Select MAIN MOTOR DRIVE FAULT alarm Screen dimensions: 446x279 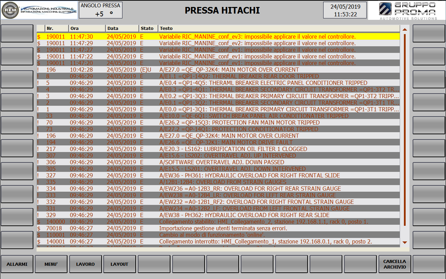click(218, 143)
